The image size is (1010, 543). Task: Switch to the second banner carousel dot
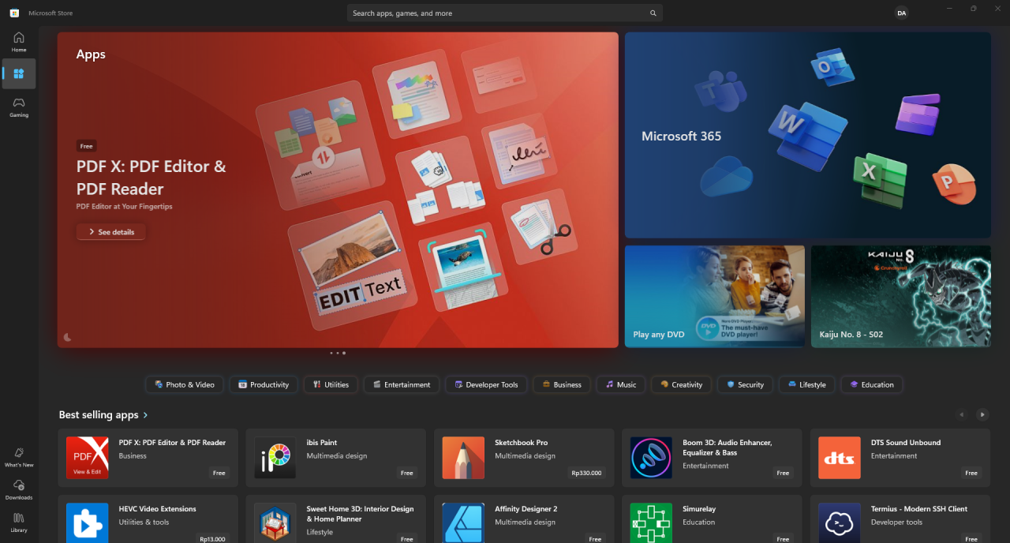pos(337,353)
